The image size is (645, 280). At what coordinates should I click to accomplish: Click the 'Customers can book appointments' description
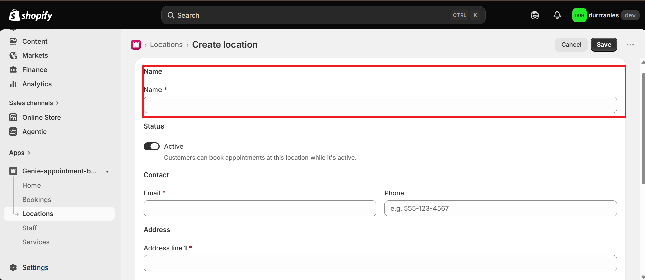pyautogui.click(x=260, y=158)
